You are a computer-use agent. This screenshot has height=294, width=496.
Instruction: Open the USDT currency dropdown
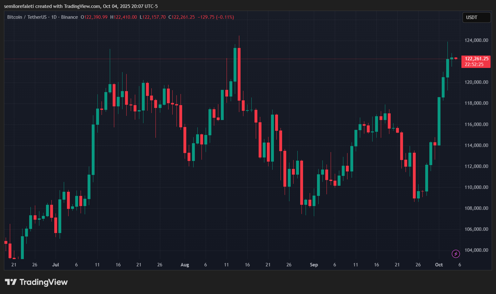click(476, 17)
